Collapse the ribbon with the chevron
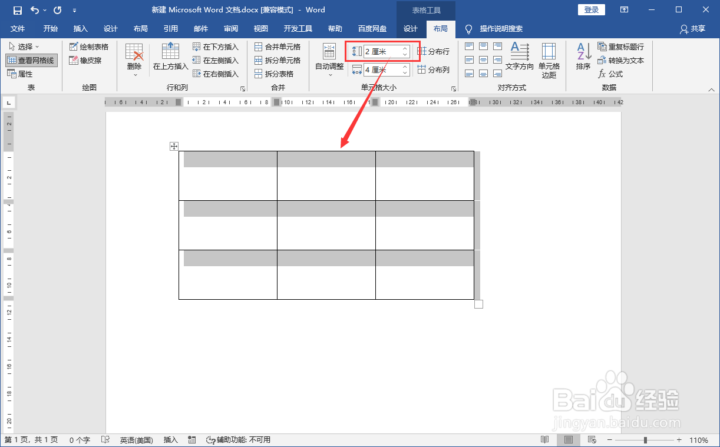The image size is (720, 447). pyautogui.click(x=712, y=90)
